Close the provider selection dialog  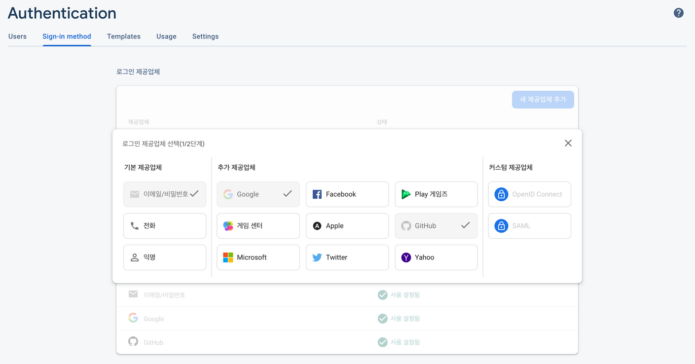tap(568, 143)
